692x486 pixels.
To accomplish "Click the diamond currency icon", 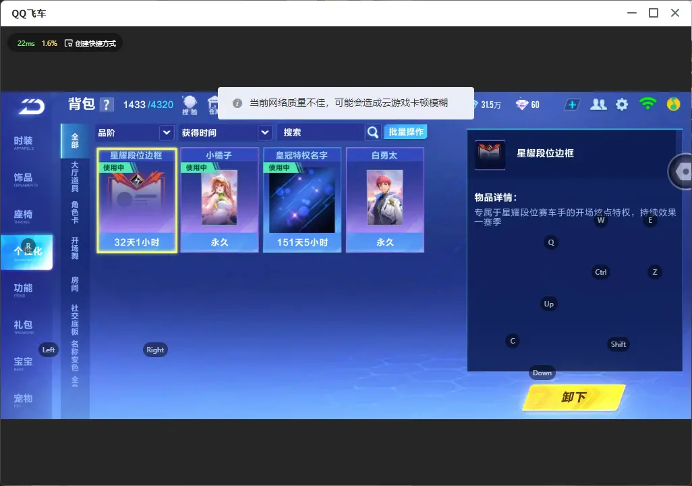I will coord(522,105).
